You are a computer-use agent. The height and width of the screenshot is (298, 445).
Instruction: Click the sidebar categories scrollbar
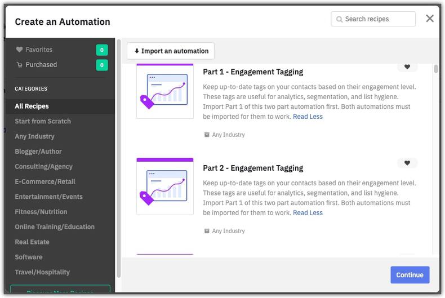(119, 159)
